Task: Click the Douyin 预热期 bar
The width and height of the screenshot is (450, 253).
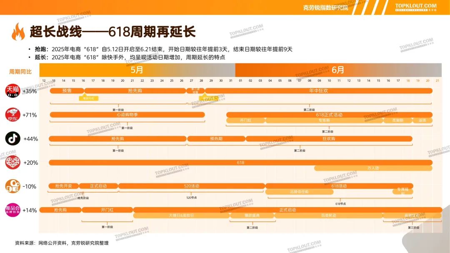Action: [216, 139]
